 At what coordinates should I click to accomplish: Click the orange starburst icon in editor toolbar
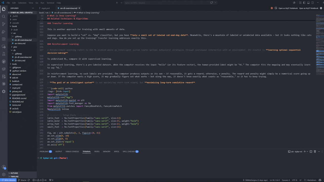272,8
